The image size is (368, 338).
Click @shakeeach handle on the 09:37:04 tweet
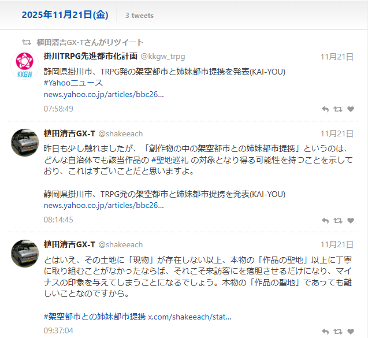click(120, 245)
